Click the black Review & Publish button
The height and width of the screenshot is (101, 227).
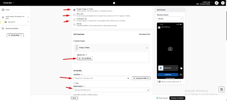coord(177,98)
